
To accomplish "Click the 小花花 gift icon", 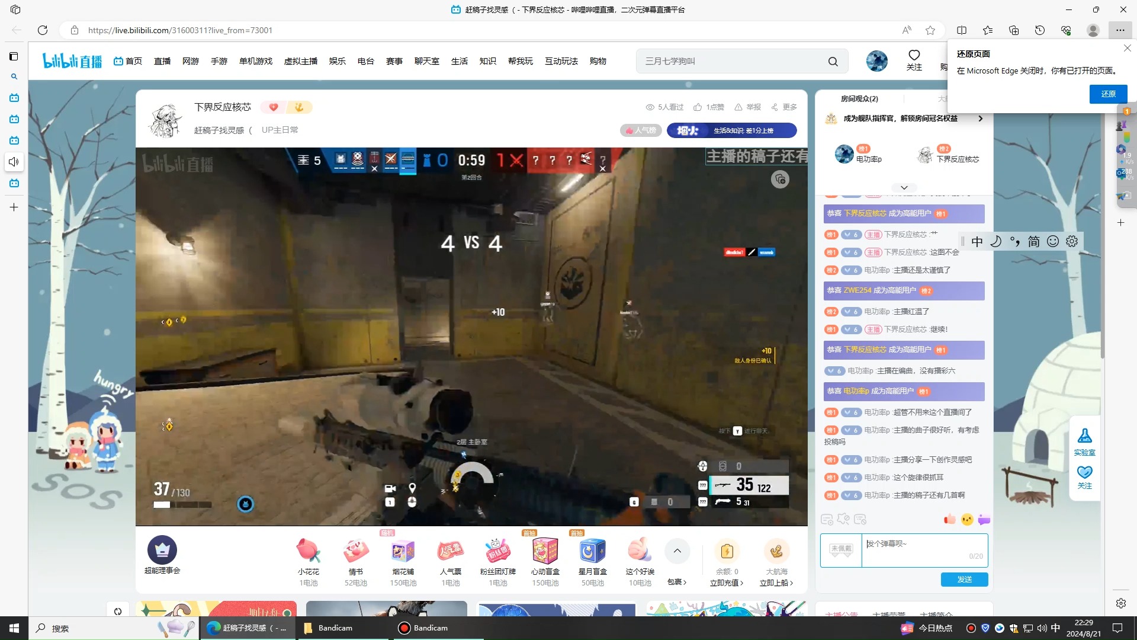I will point(309,551).
